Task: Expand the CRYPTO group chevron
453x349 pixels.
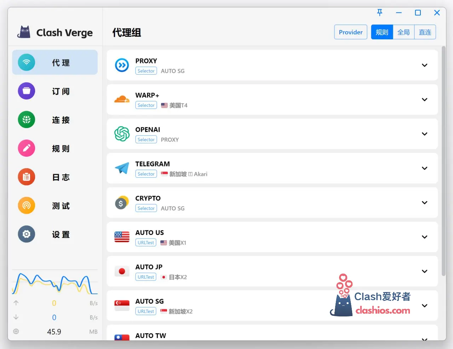Action: click(425, 202)
